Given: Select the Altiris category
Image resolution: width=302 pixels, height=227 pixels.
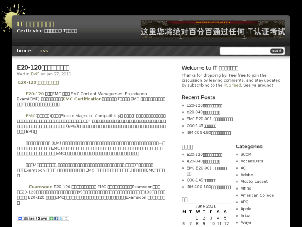Looking at the screenshot, I should click(x=246, y=188).
